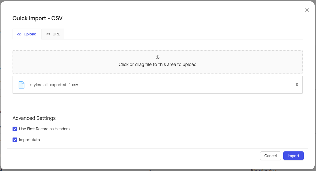Click the Quick Import - CSV title
The width and height of the screenshot is (316, 171).
tap(38, 18)
